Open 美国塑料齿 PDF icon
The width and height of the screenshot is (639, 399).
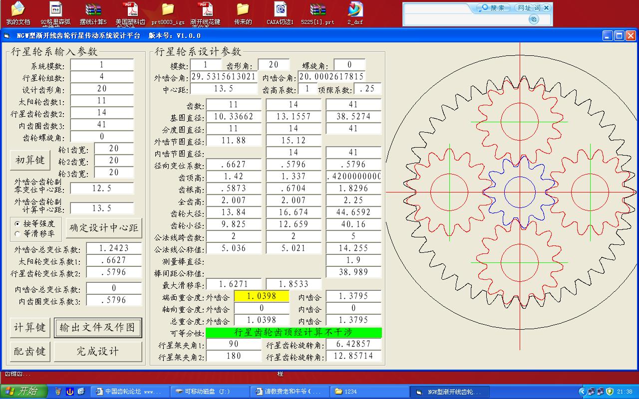pos(130,13)
